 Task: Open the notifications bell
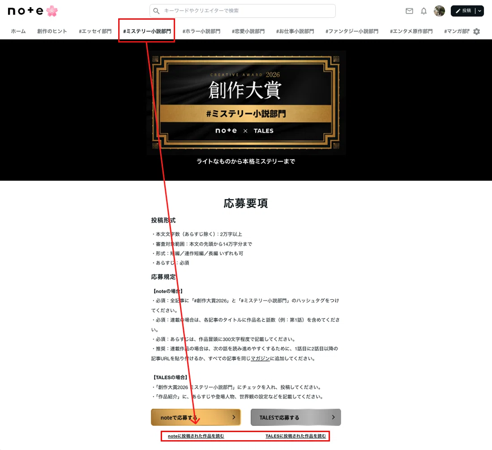point(424,11)
